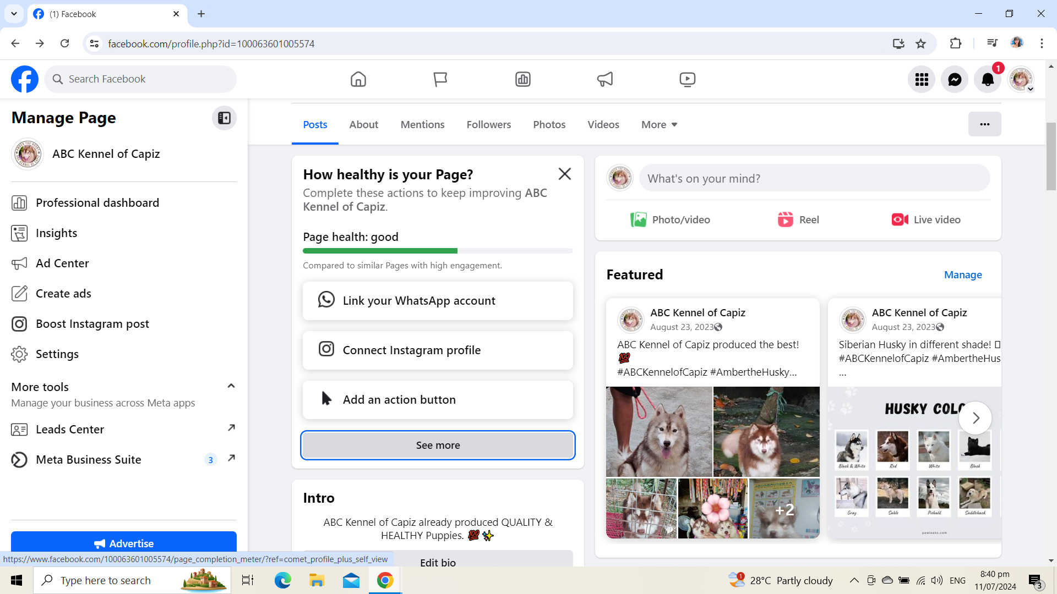This screenshot has width=1057, height=594.
Task: Click Connect Instagram profile
Action: pyautogui.click(x=438, y=350)
